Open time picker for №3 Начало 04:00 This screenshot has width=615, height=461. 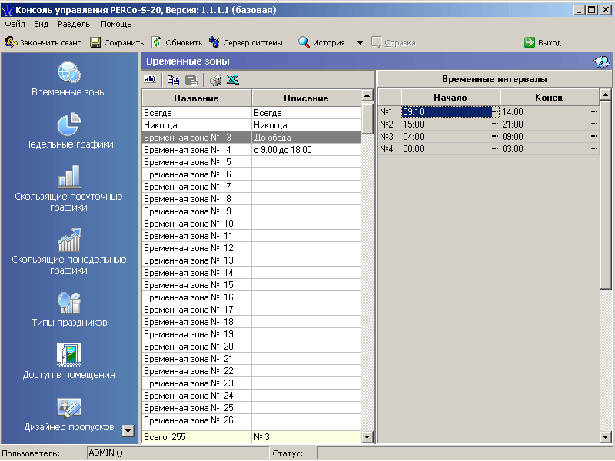(495, 137)
